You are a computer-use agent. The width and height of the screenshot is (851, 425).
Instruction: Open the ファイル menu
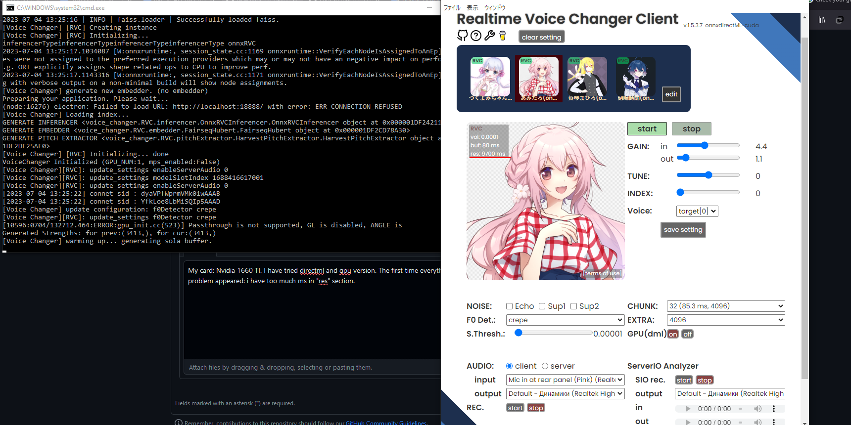[x=452, y=7]
